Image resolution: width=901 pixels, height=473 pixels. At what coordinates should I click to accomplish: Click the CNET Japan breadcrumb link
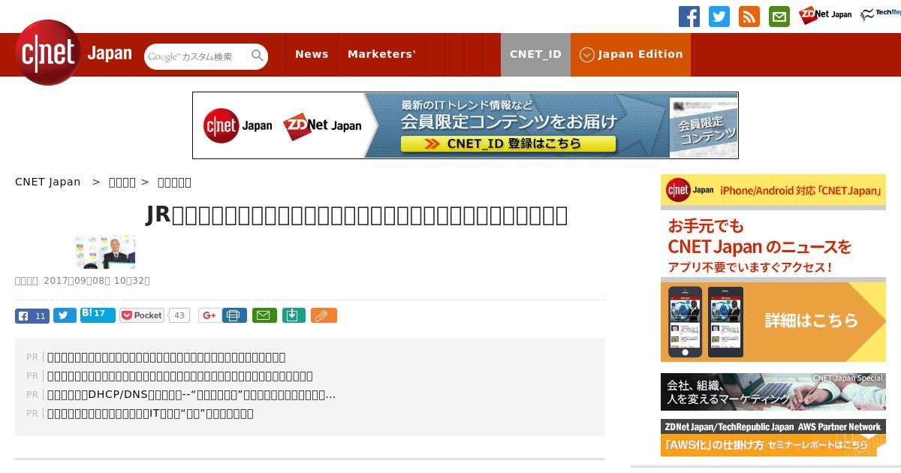point(48,182)
